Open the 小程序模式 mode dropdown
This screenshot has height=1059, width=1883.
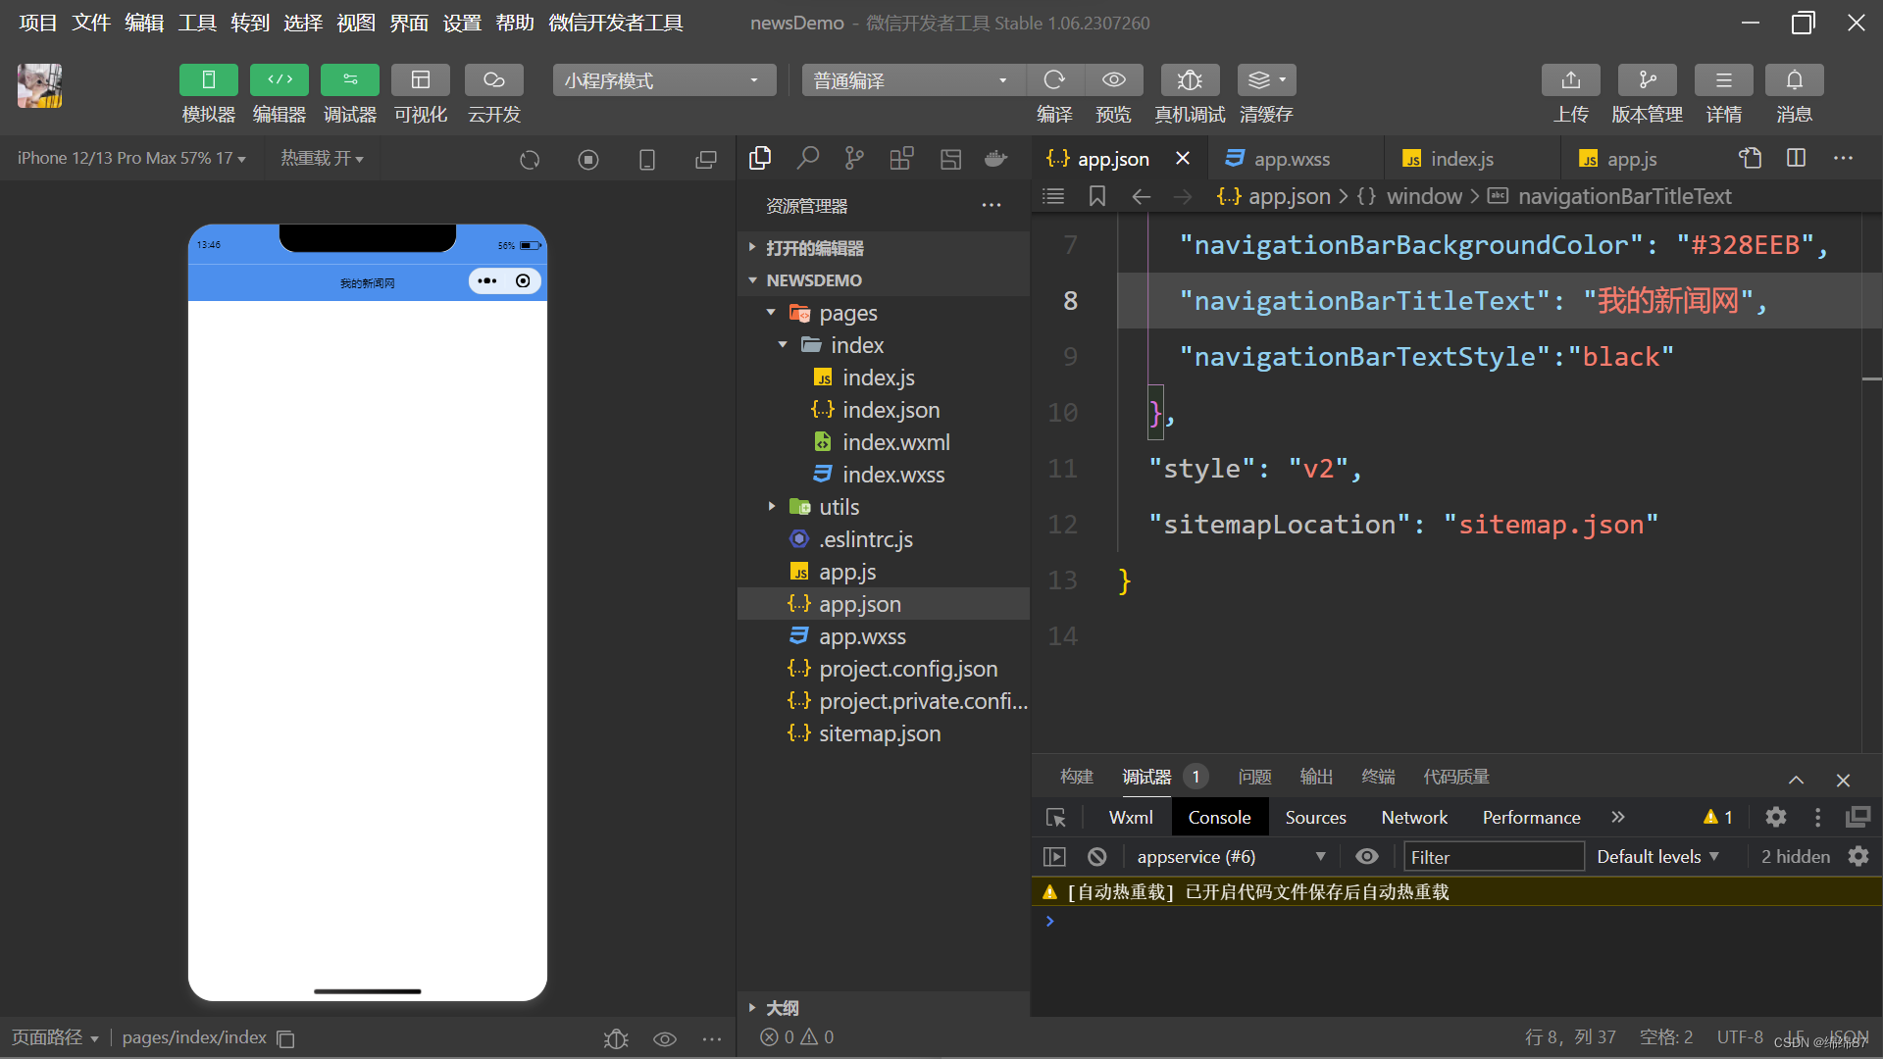[664, 80]
